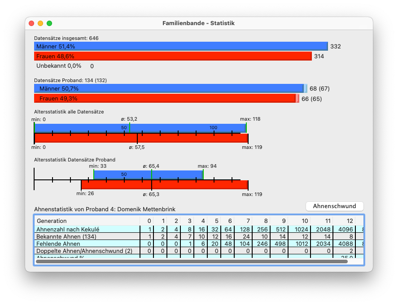398x305 pixels.
Task: Click the red 'Frauen 48,6%' bar
Action: click(x=173, y=56)
